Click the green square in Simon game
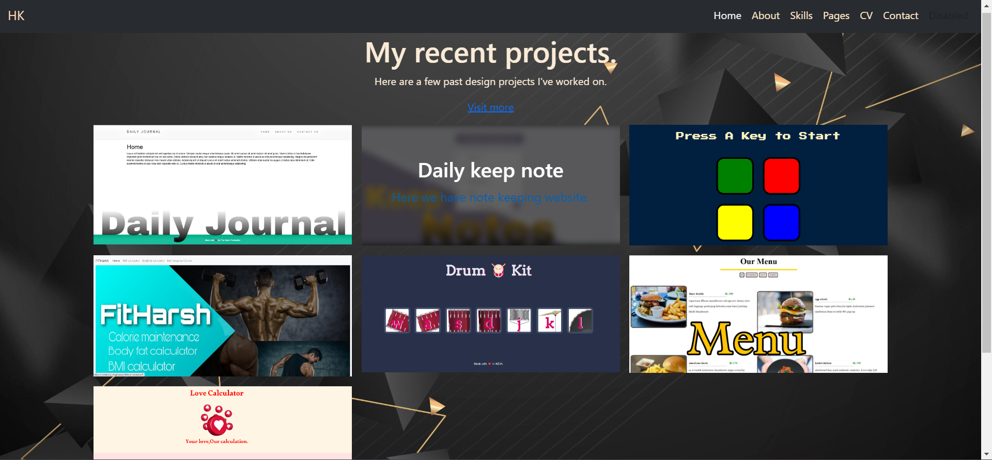 tap(735, 176)
